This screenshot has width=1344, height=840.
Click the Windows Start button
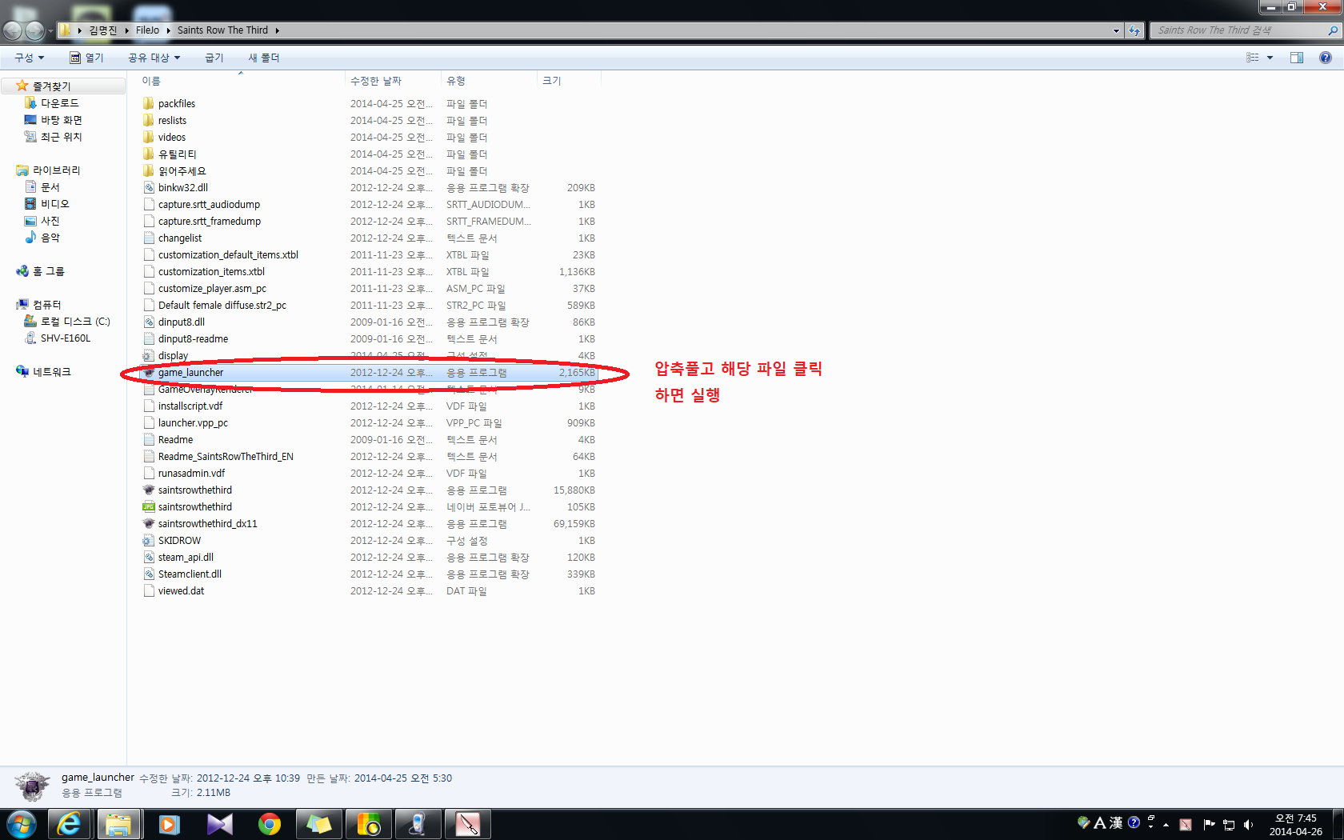point(22,824)
